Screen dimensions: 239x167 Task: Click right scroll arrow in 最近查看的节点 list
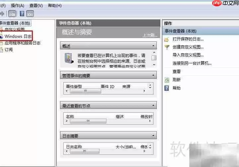[150, 121]
